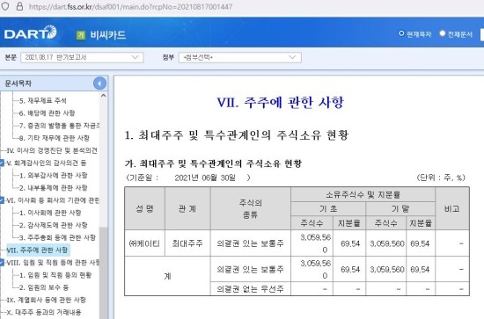This screenshot has height=319, width=484.
Task: Open 7. 증권의 발행을 통한 자금조달 item
Action: 59,126
